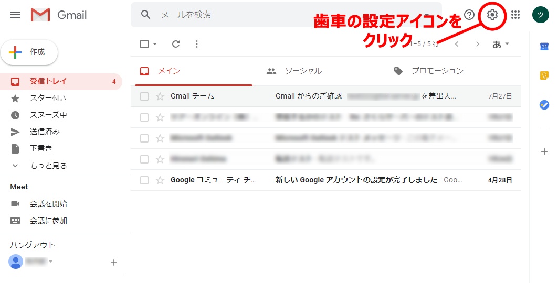Select checkbox for second email row
This screenshot has width=558, height=283.
pos(144,117)
